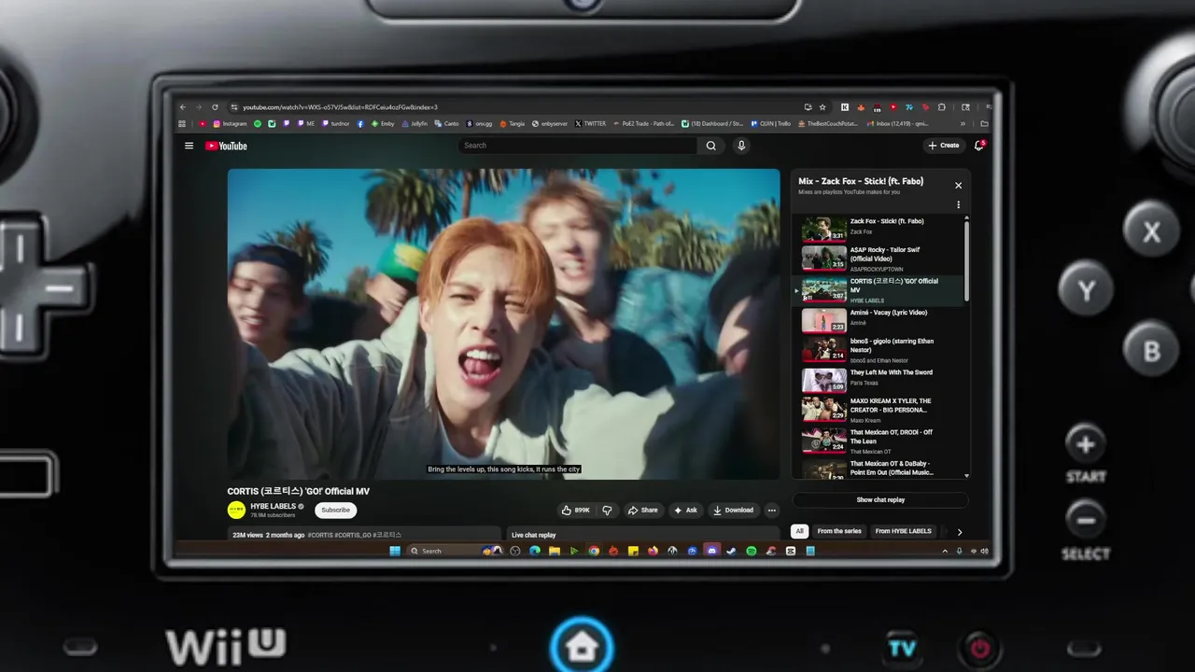
Task: Select From HYBE LABELS chip
Action: click(903, 531)
